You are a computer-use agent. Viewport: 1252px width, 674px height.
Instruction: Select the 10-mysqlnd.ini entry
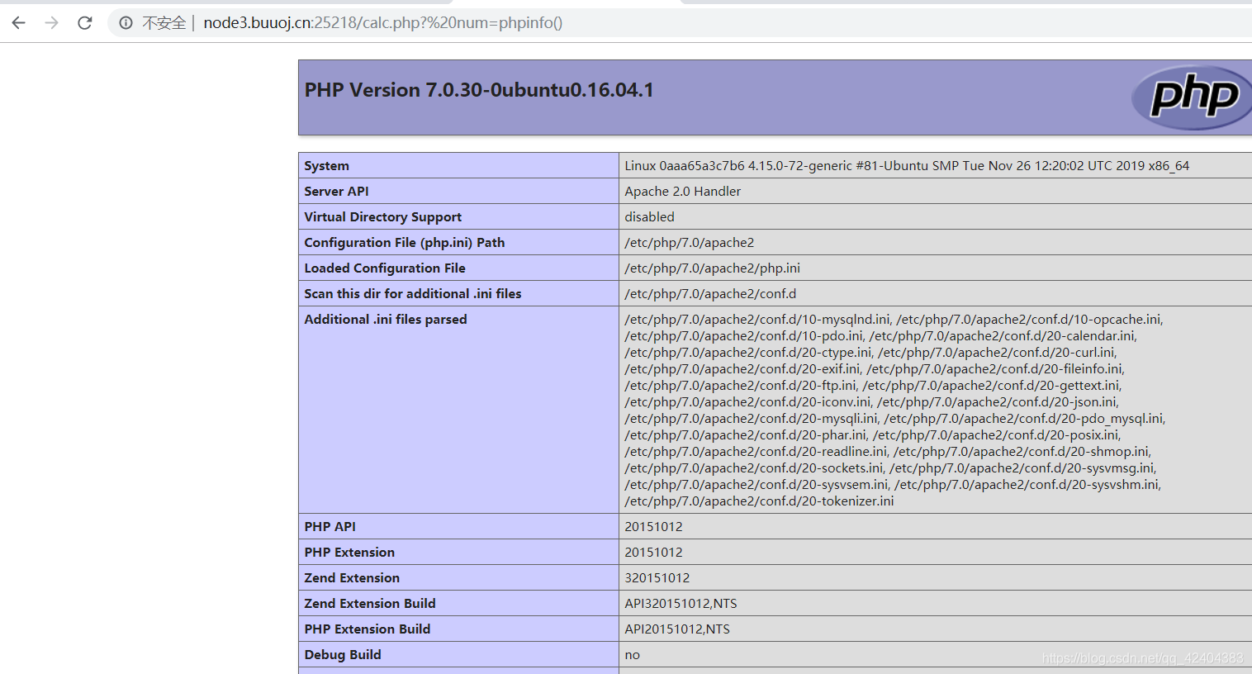pyautogui.click(x=757, y=320)
